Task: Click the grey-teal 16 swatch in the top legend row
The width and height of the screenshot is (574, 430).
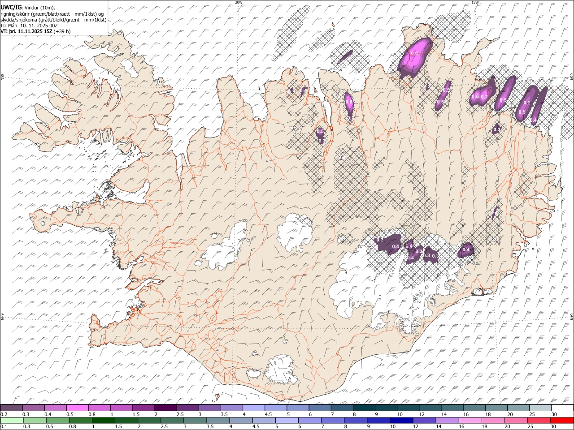Action: tap(474, 408)
